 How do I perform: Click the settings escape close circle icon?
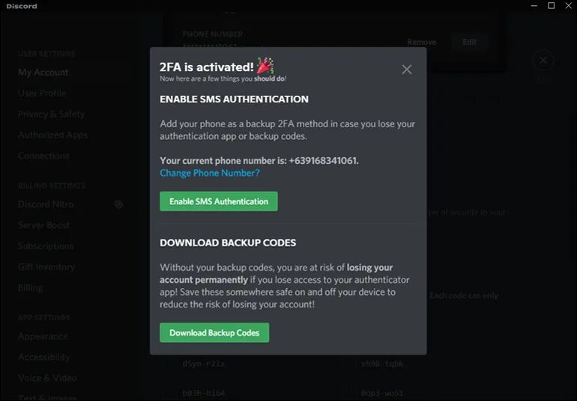click(543, 61)
